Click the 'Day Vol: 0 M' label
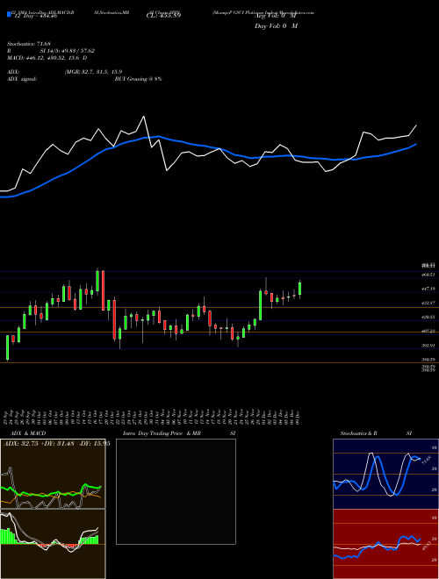Viewport: 439px width, 579px height. 276,26
